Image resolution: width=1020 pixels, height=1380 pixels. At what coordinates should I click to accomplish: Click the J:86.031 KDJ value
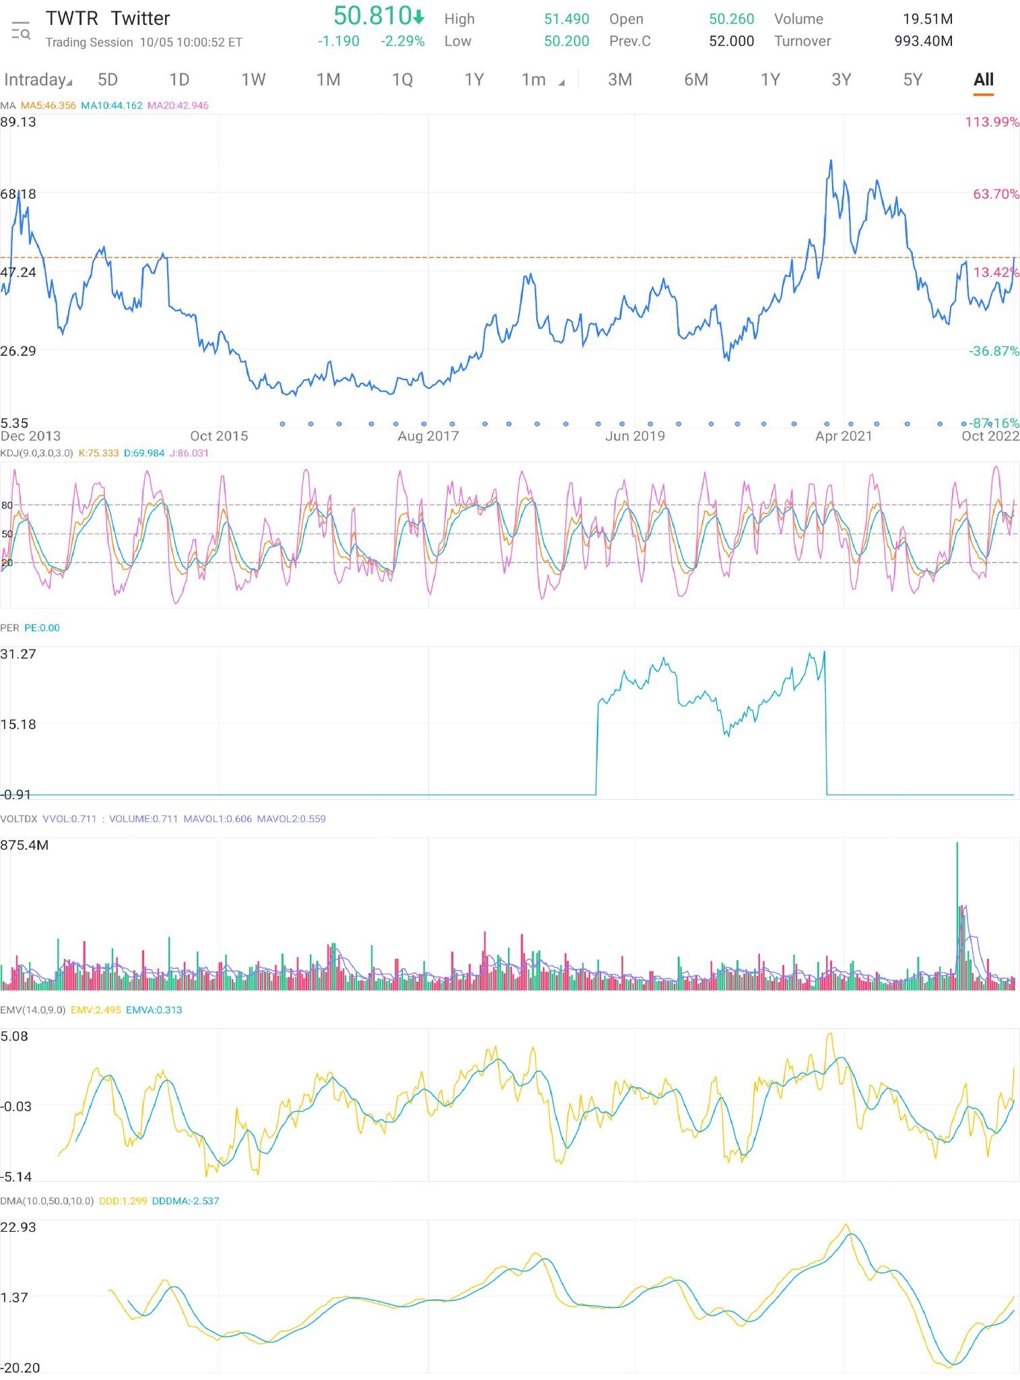(189, 453)
